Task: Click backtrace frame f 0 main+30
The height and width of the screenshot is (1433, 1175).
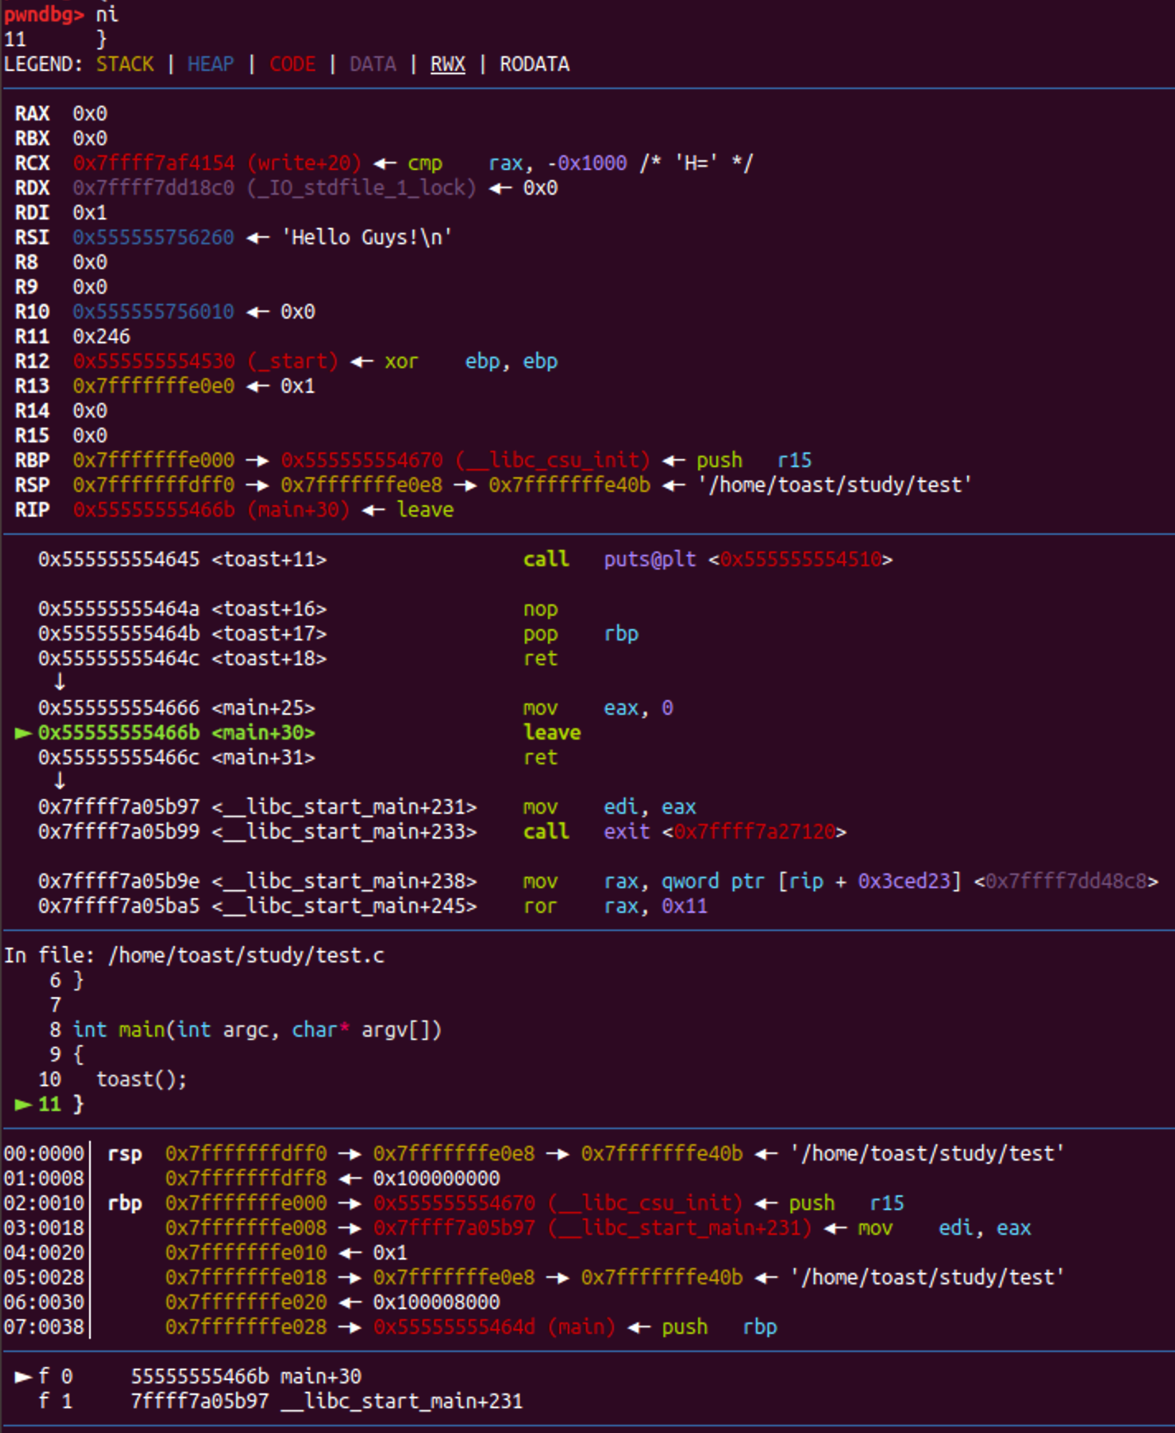Action: [200, 1376]
